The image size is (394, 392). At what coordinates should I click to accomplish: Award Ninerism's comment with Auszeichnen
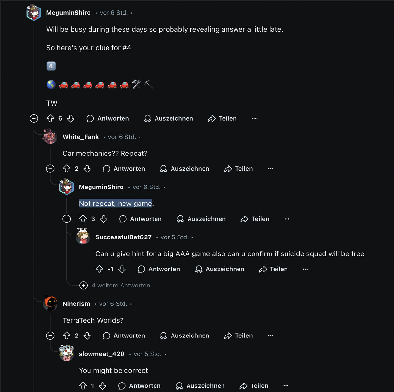pos(184,335)
